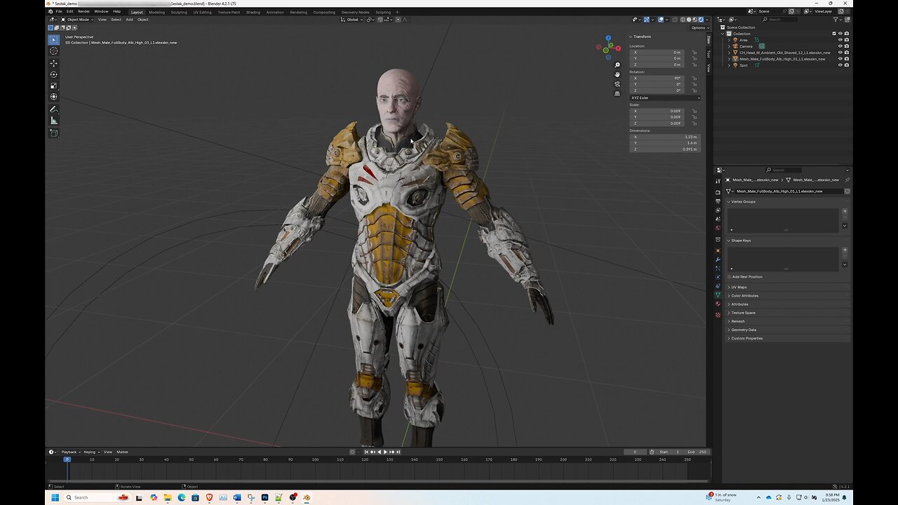
Task: Select the Cursor tool in viewport toolbar
Action: click(x=53, y=50)
